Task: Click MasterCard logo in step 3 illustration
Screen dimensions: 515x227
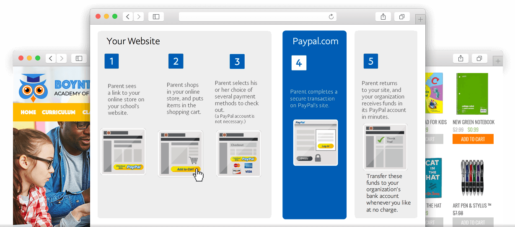Action: pos(237,166)
